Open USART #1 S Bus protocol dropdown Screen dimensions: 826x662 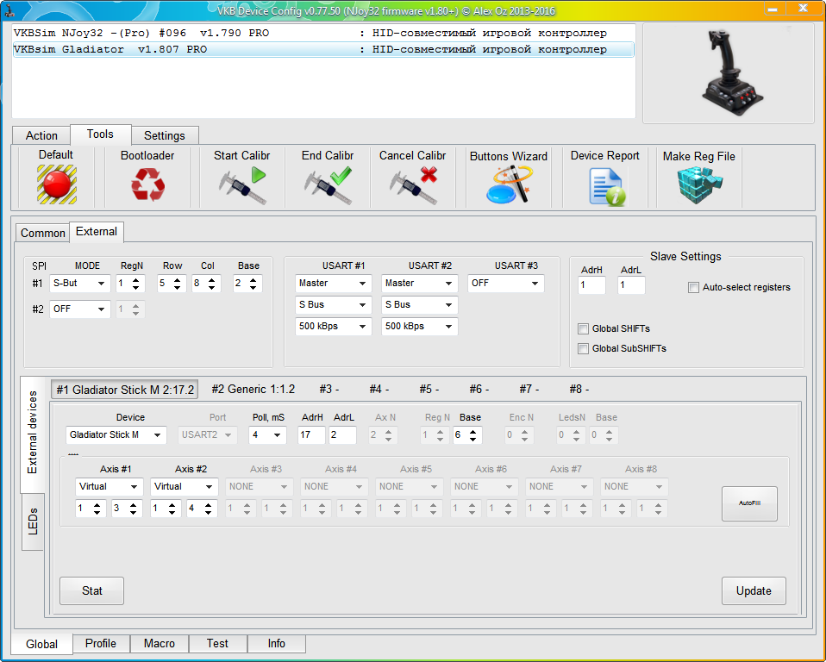(x=333, y=305)
